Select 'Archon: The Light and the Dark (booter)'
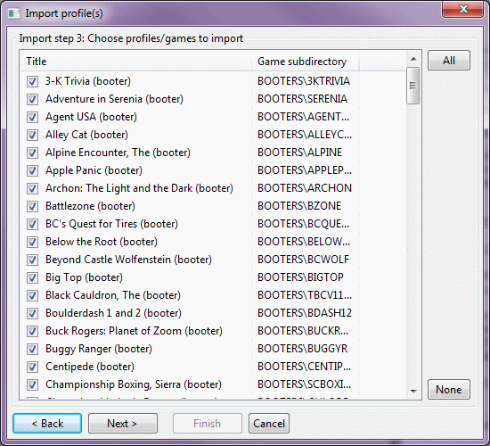The width and height of the screenshot is (490, 446). pos(139,188)
